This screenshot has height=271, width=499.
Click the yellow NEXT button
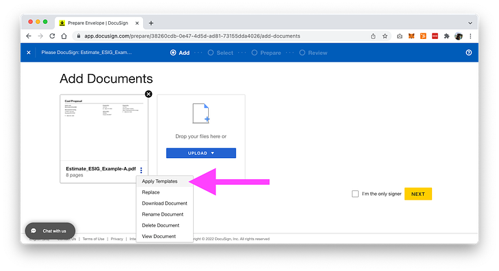(418, 194)
